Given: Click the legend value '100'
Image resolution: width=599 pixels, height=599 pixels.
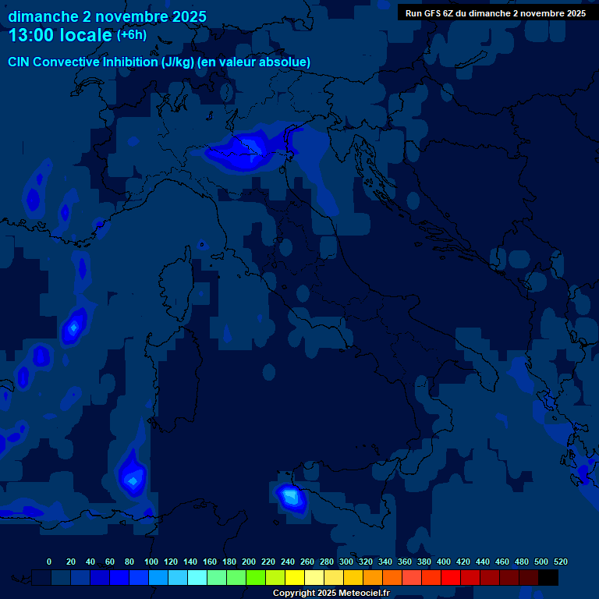Looking at the screenshot, I should 151,562.
